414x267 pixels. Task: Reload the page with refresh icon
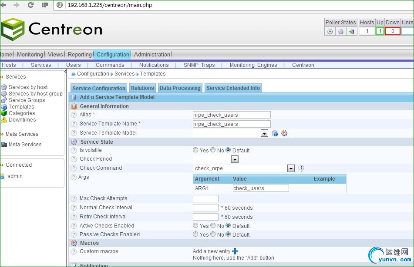(30, 5)
